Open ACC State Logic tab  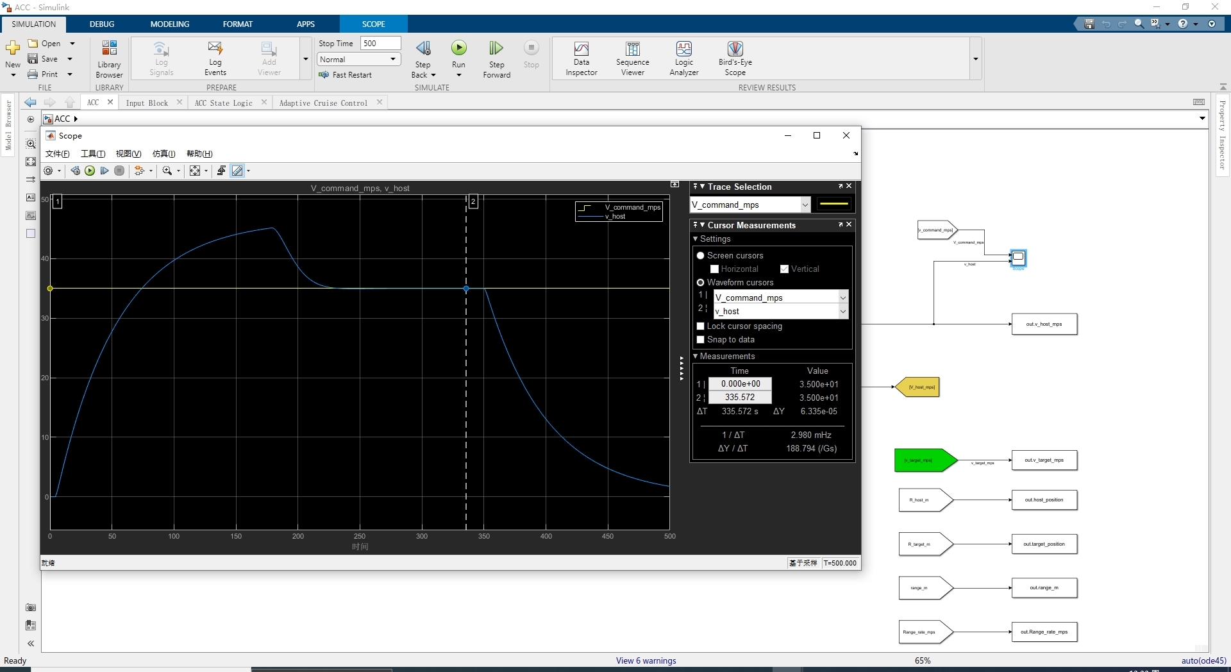pyautogui.click(x=223, y=103)
